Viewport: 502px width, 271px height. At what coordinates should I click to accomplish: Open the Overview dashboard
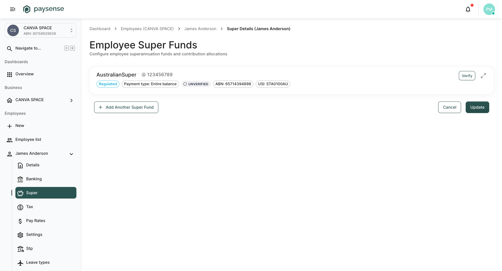coord(41,74)
